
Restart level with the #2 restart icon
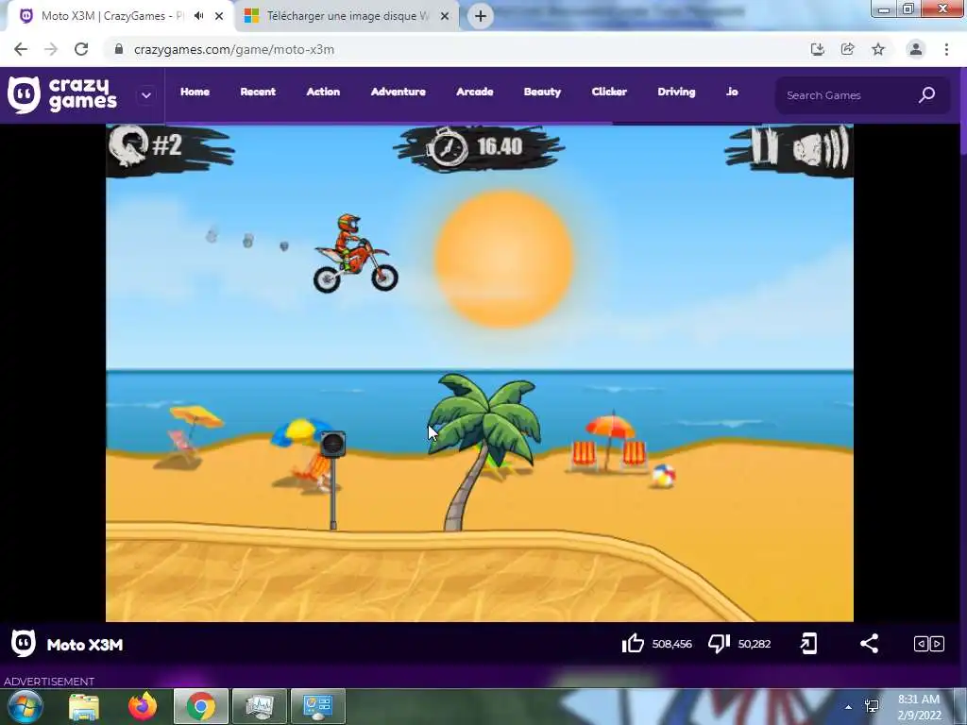tap(128, 145)
